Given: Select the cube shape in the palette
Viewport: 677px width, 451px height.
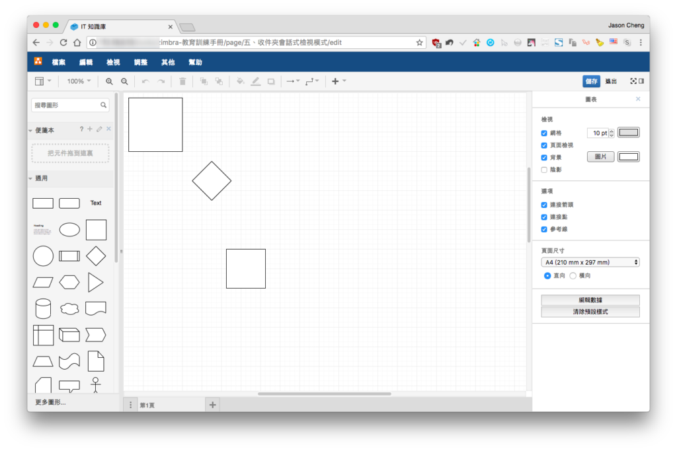Looking at the screenshot, I should point(69,335).
